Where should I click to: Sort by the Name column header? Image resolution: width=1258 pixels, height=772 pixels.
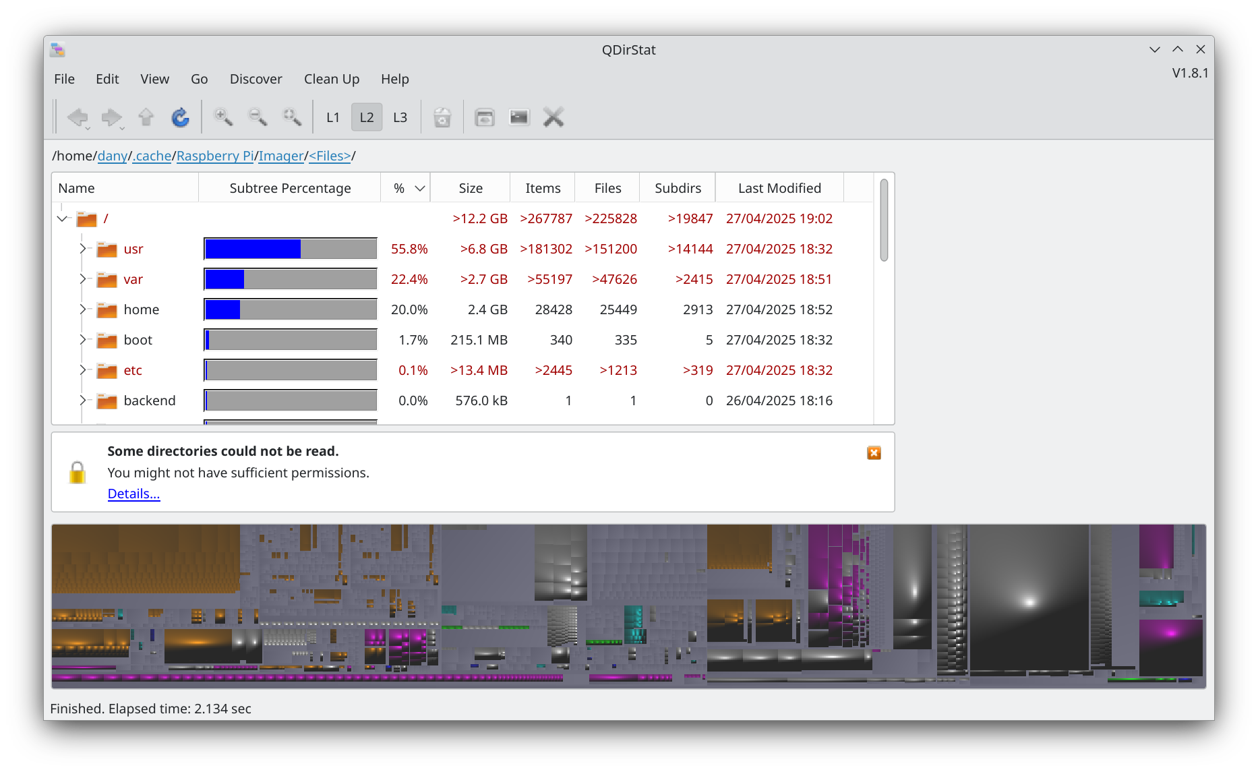[x=125, y=188]
